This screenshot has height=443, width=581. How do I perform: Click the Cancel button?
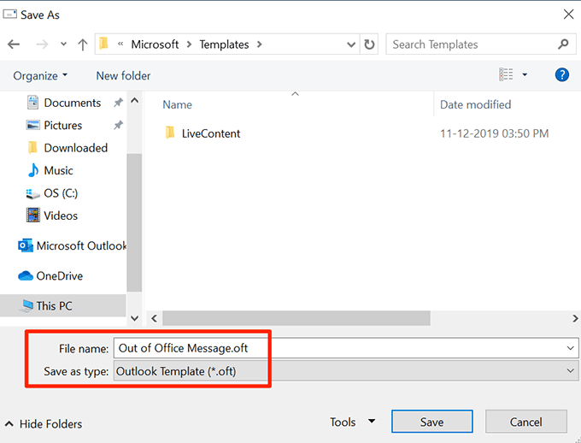click(x=525, y=422)
